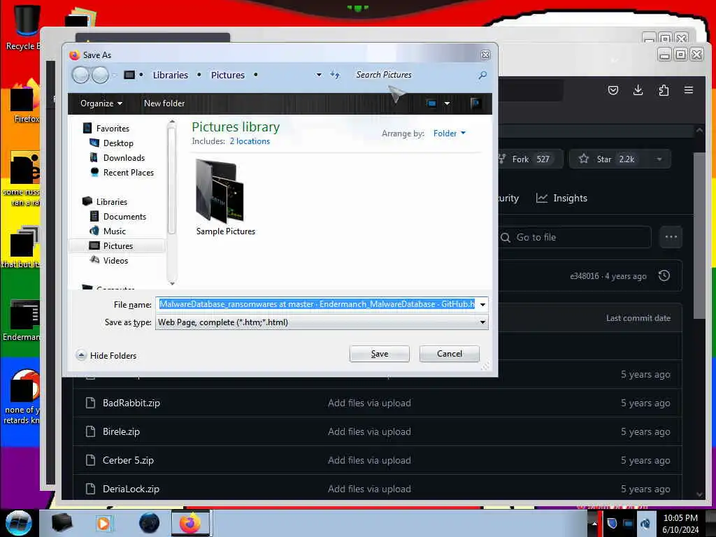Click Libraries in the address breadcrumb
716x537 pixels.
pyautogui.click(x=171, y=75)
